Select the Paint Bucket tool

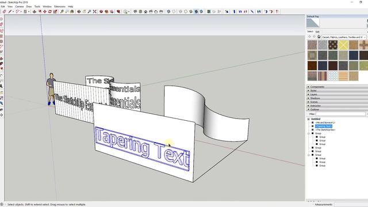tap(72, 11)
